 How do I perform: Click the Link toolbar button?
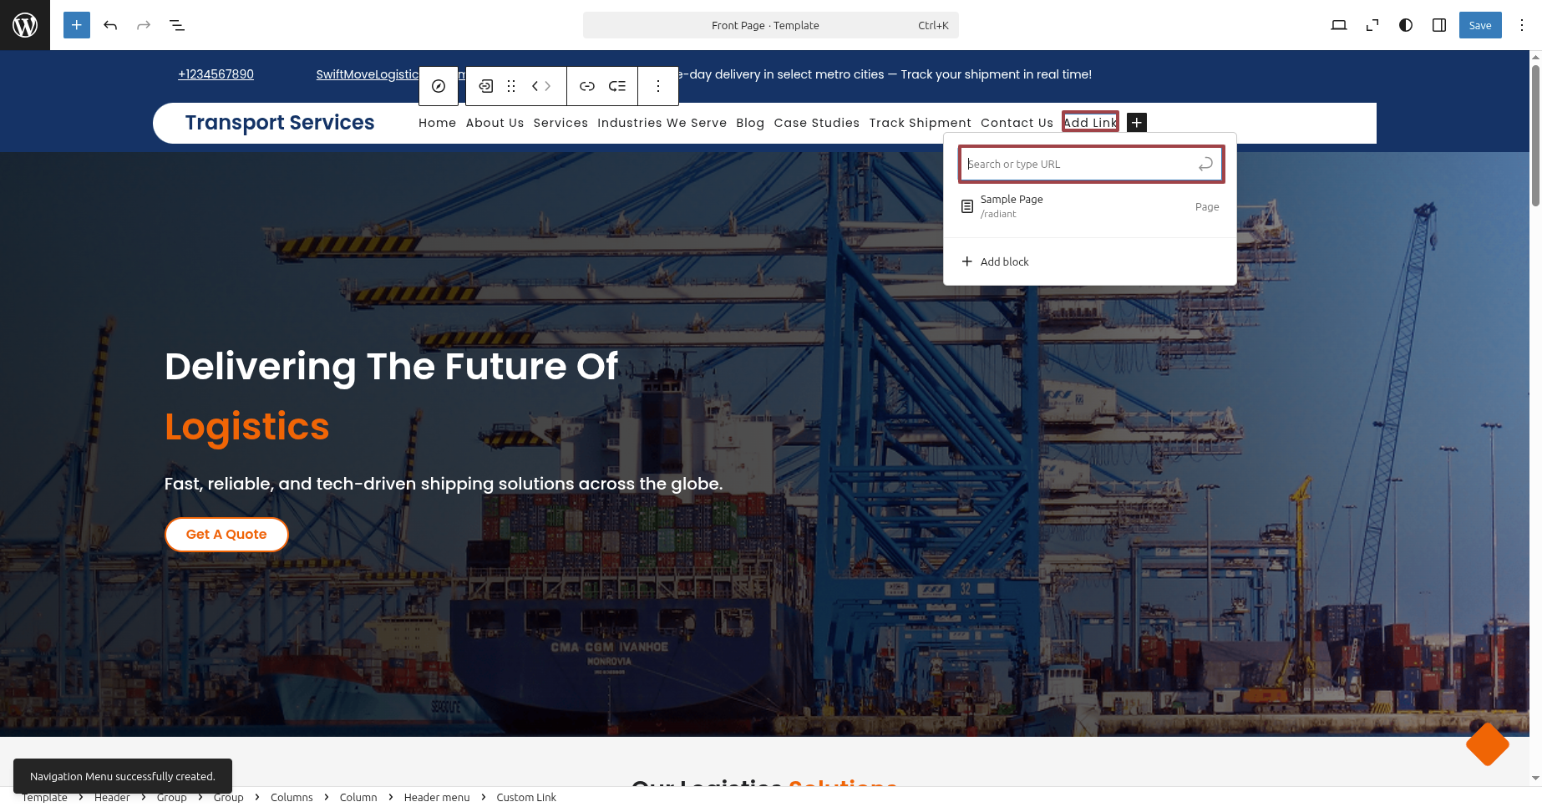[x=587, y=86]
